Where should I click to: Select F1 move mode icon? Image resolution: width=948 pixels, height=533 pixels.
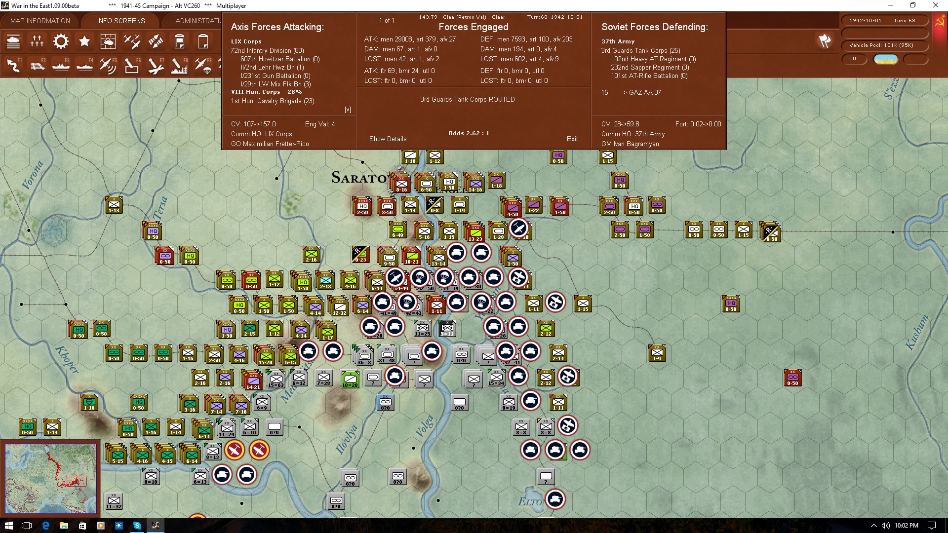13,65
